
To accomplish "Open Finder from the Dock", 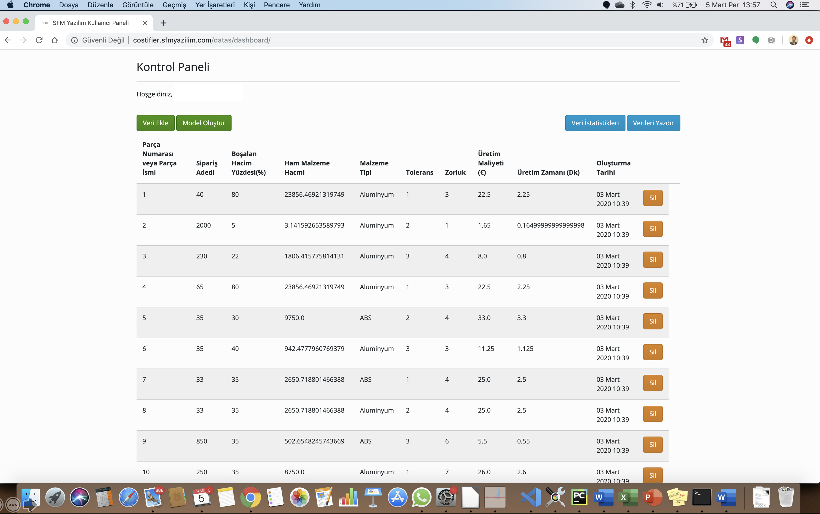I will [31, 498].
